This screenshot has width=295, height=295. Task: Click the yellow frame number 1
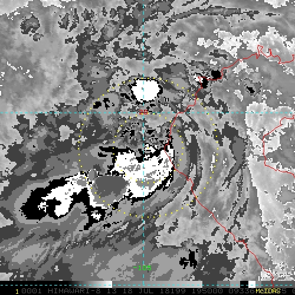click(x=17, y=291)
